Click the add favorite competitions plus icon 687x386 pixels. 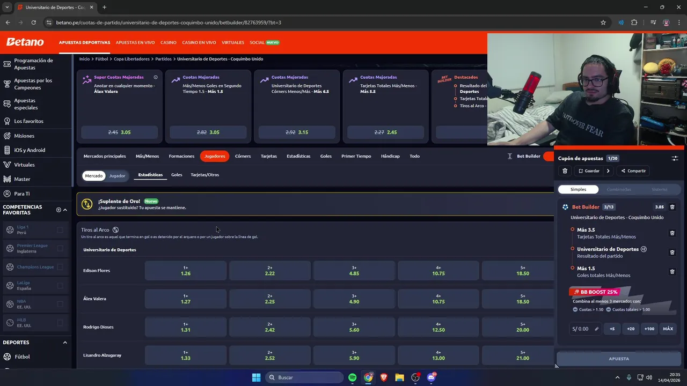coord(59,210)
